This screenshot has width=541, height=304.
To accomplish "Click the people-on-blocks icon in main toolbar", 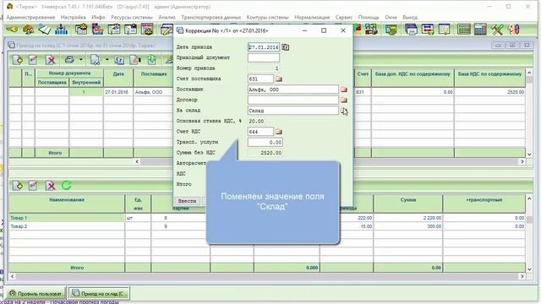I will pyautogui.click(x=62, y=30).
